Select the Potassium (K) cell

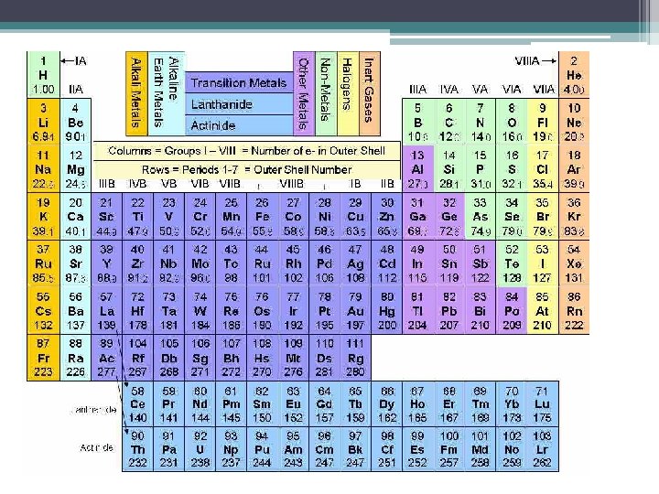[43, 216]
